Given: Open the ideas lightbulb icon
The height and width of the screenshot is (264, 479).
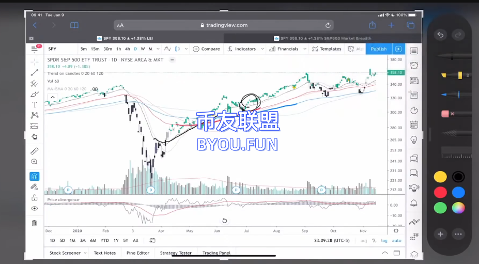Looking at the screenshot, I should [414, 140].
